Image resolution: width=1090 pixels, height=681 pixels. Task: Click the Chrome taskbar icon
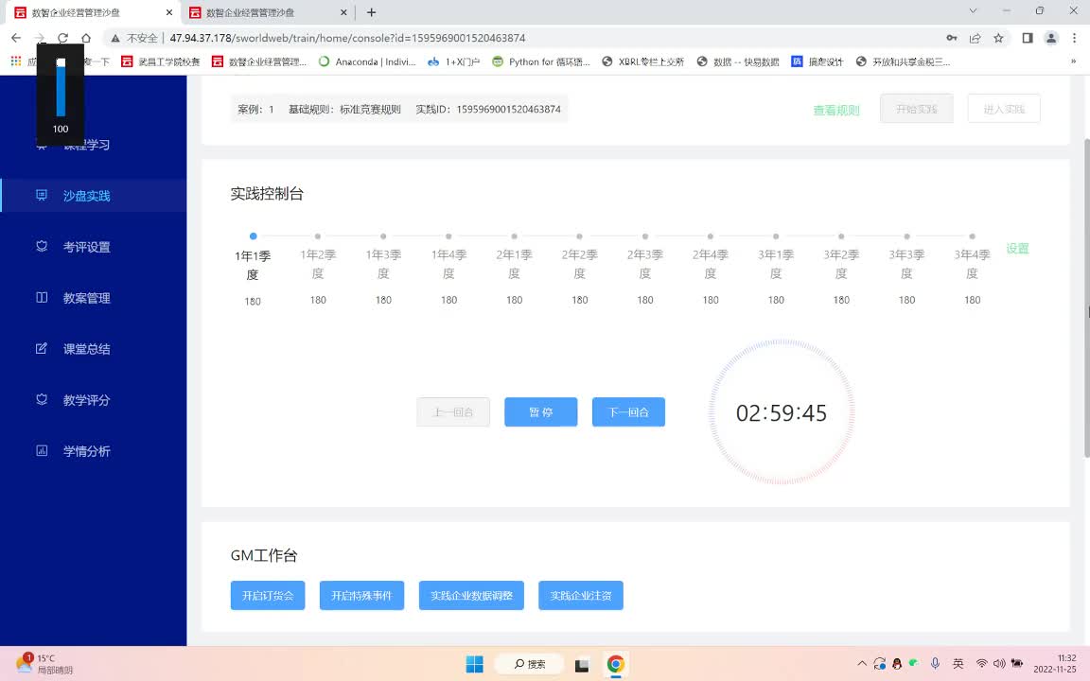click(x=615, y=664)
